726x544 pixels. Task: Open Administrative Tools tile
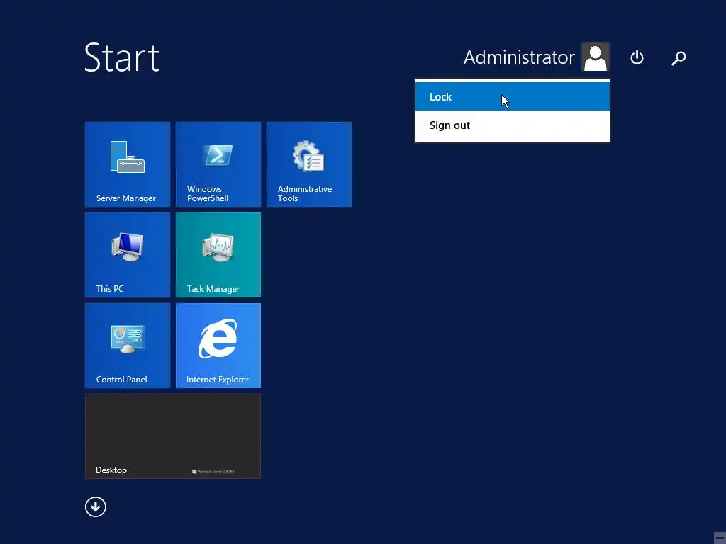tap(309, 164)
